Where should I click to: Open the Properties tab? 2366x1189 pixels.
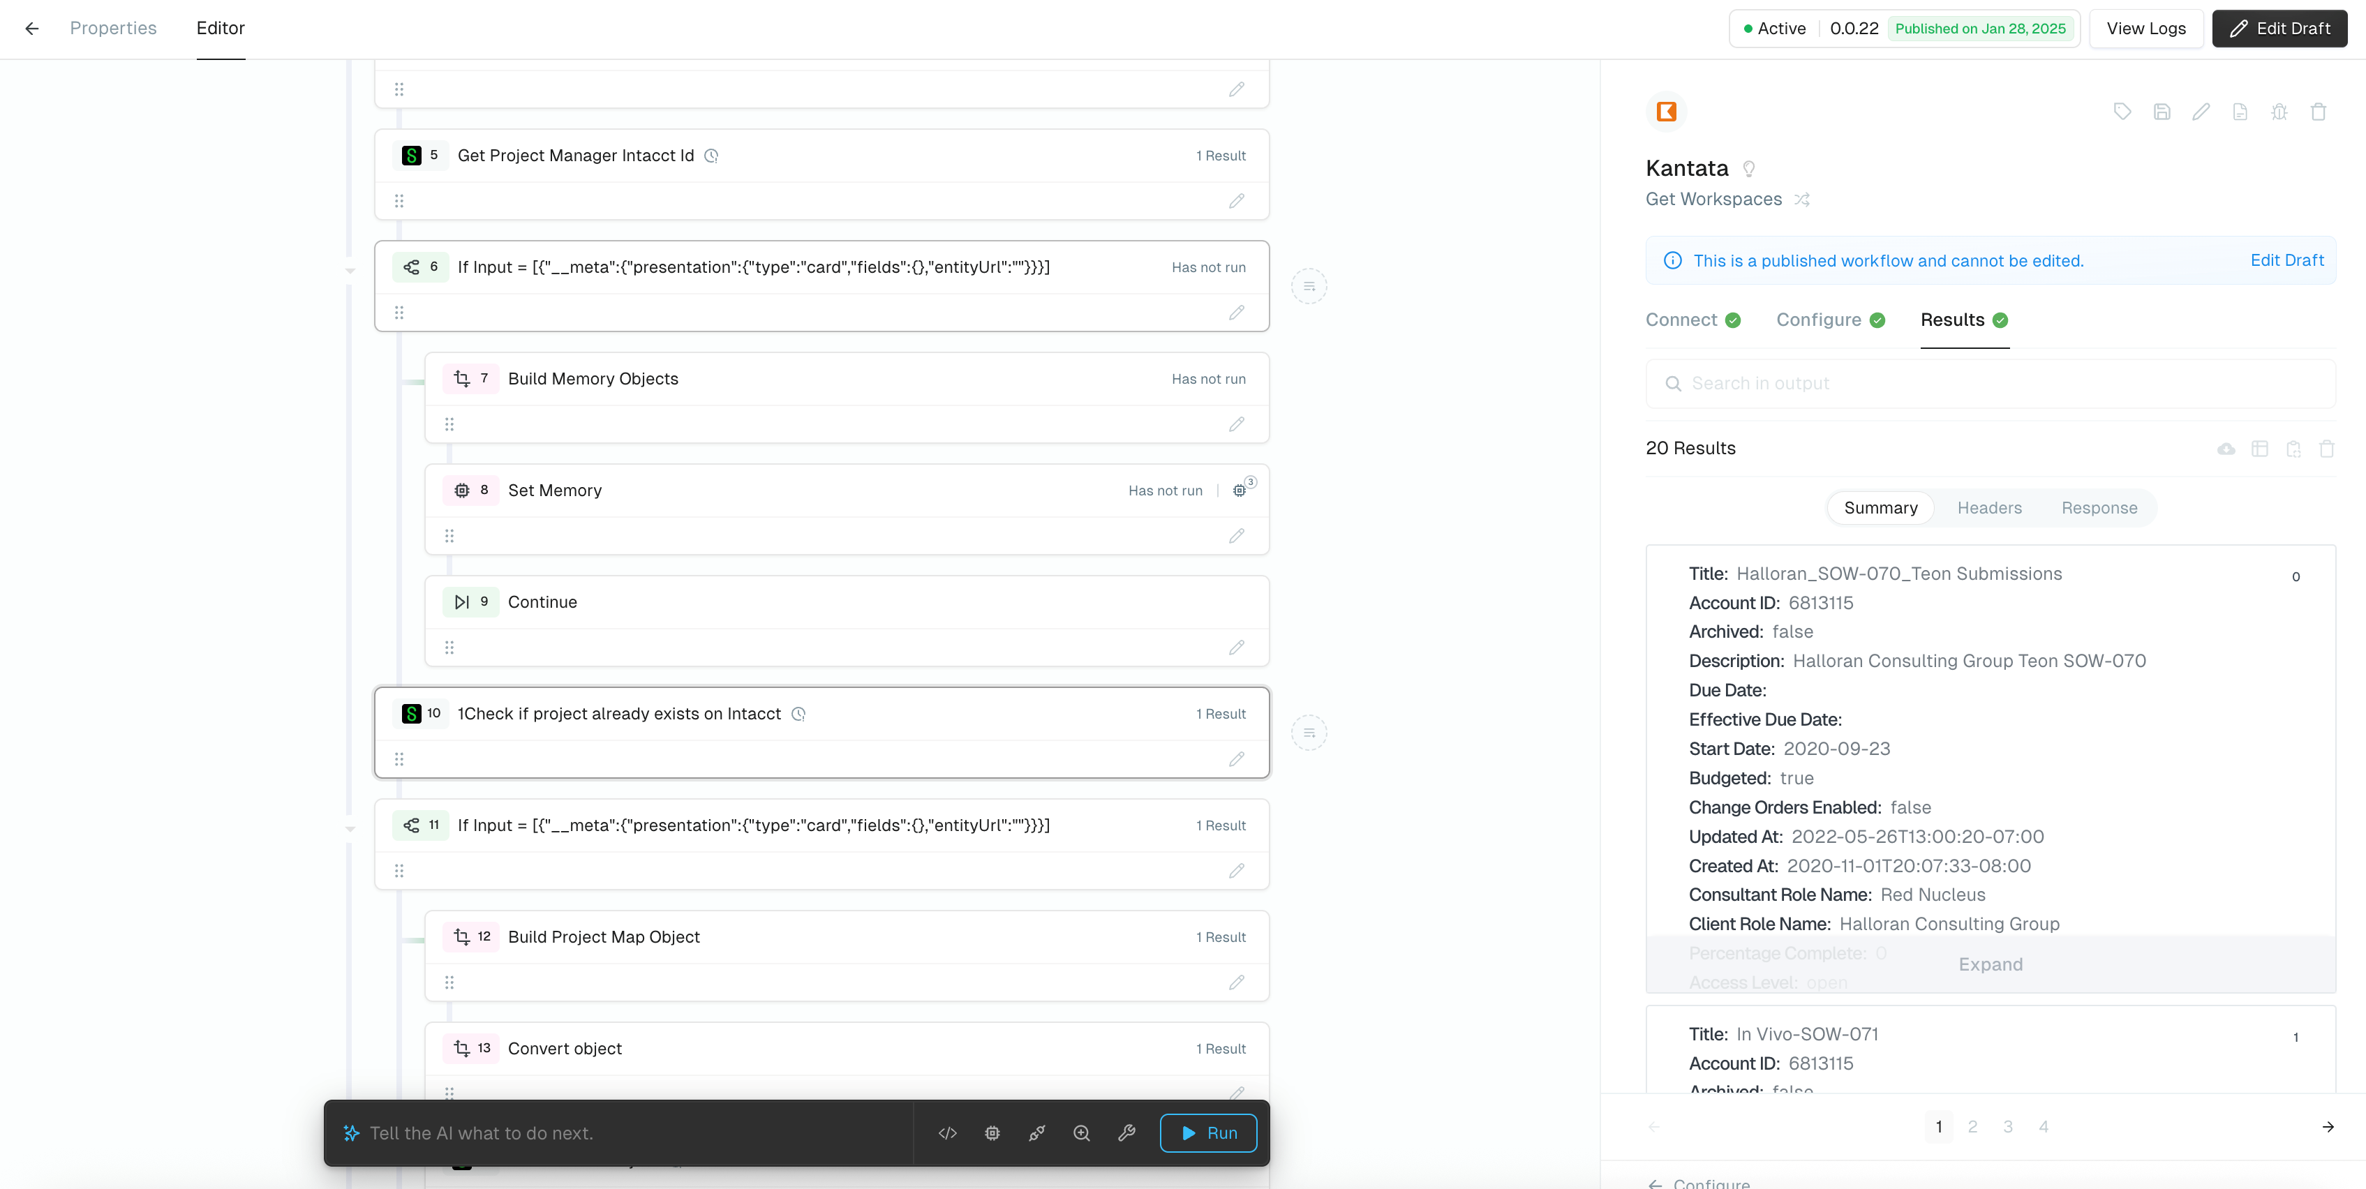113,29
